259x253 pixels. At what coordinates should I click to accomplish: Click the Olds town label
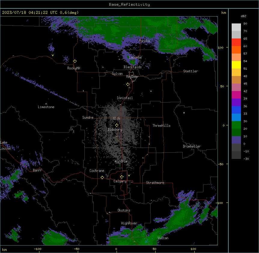(x=117, y=118)
